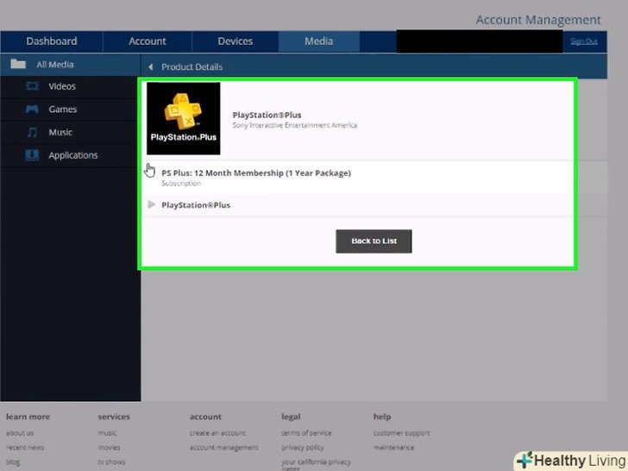This screenshot has height=471, width=628.
Task: Click the Games controller icon
Action: tap(32, 109)
